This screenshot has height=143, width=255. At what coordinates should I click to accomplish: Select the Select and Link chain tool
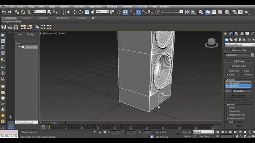17,12
